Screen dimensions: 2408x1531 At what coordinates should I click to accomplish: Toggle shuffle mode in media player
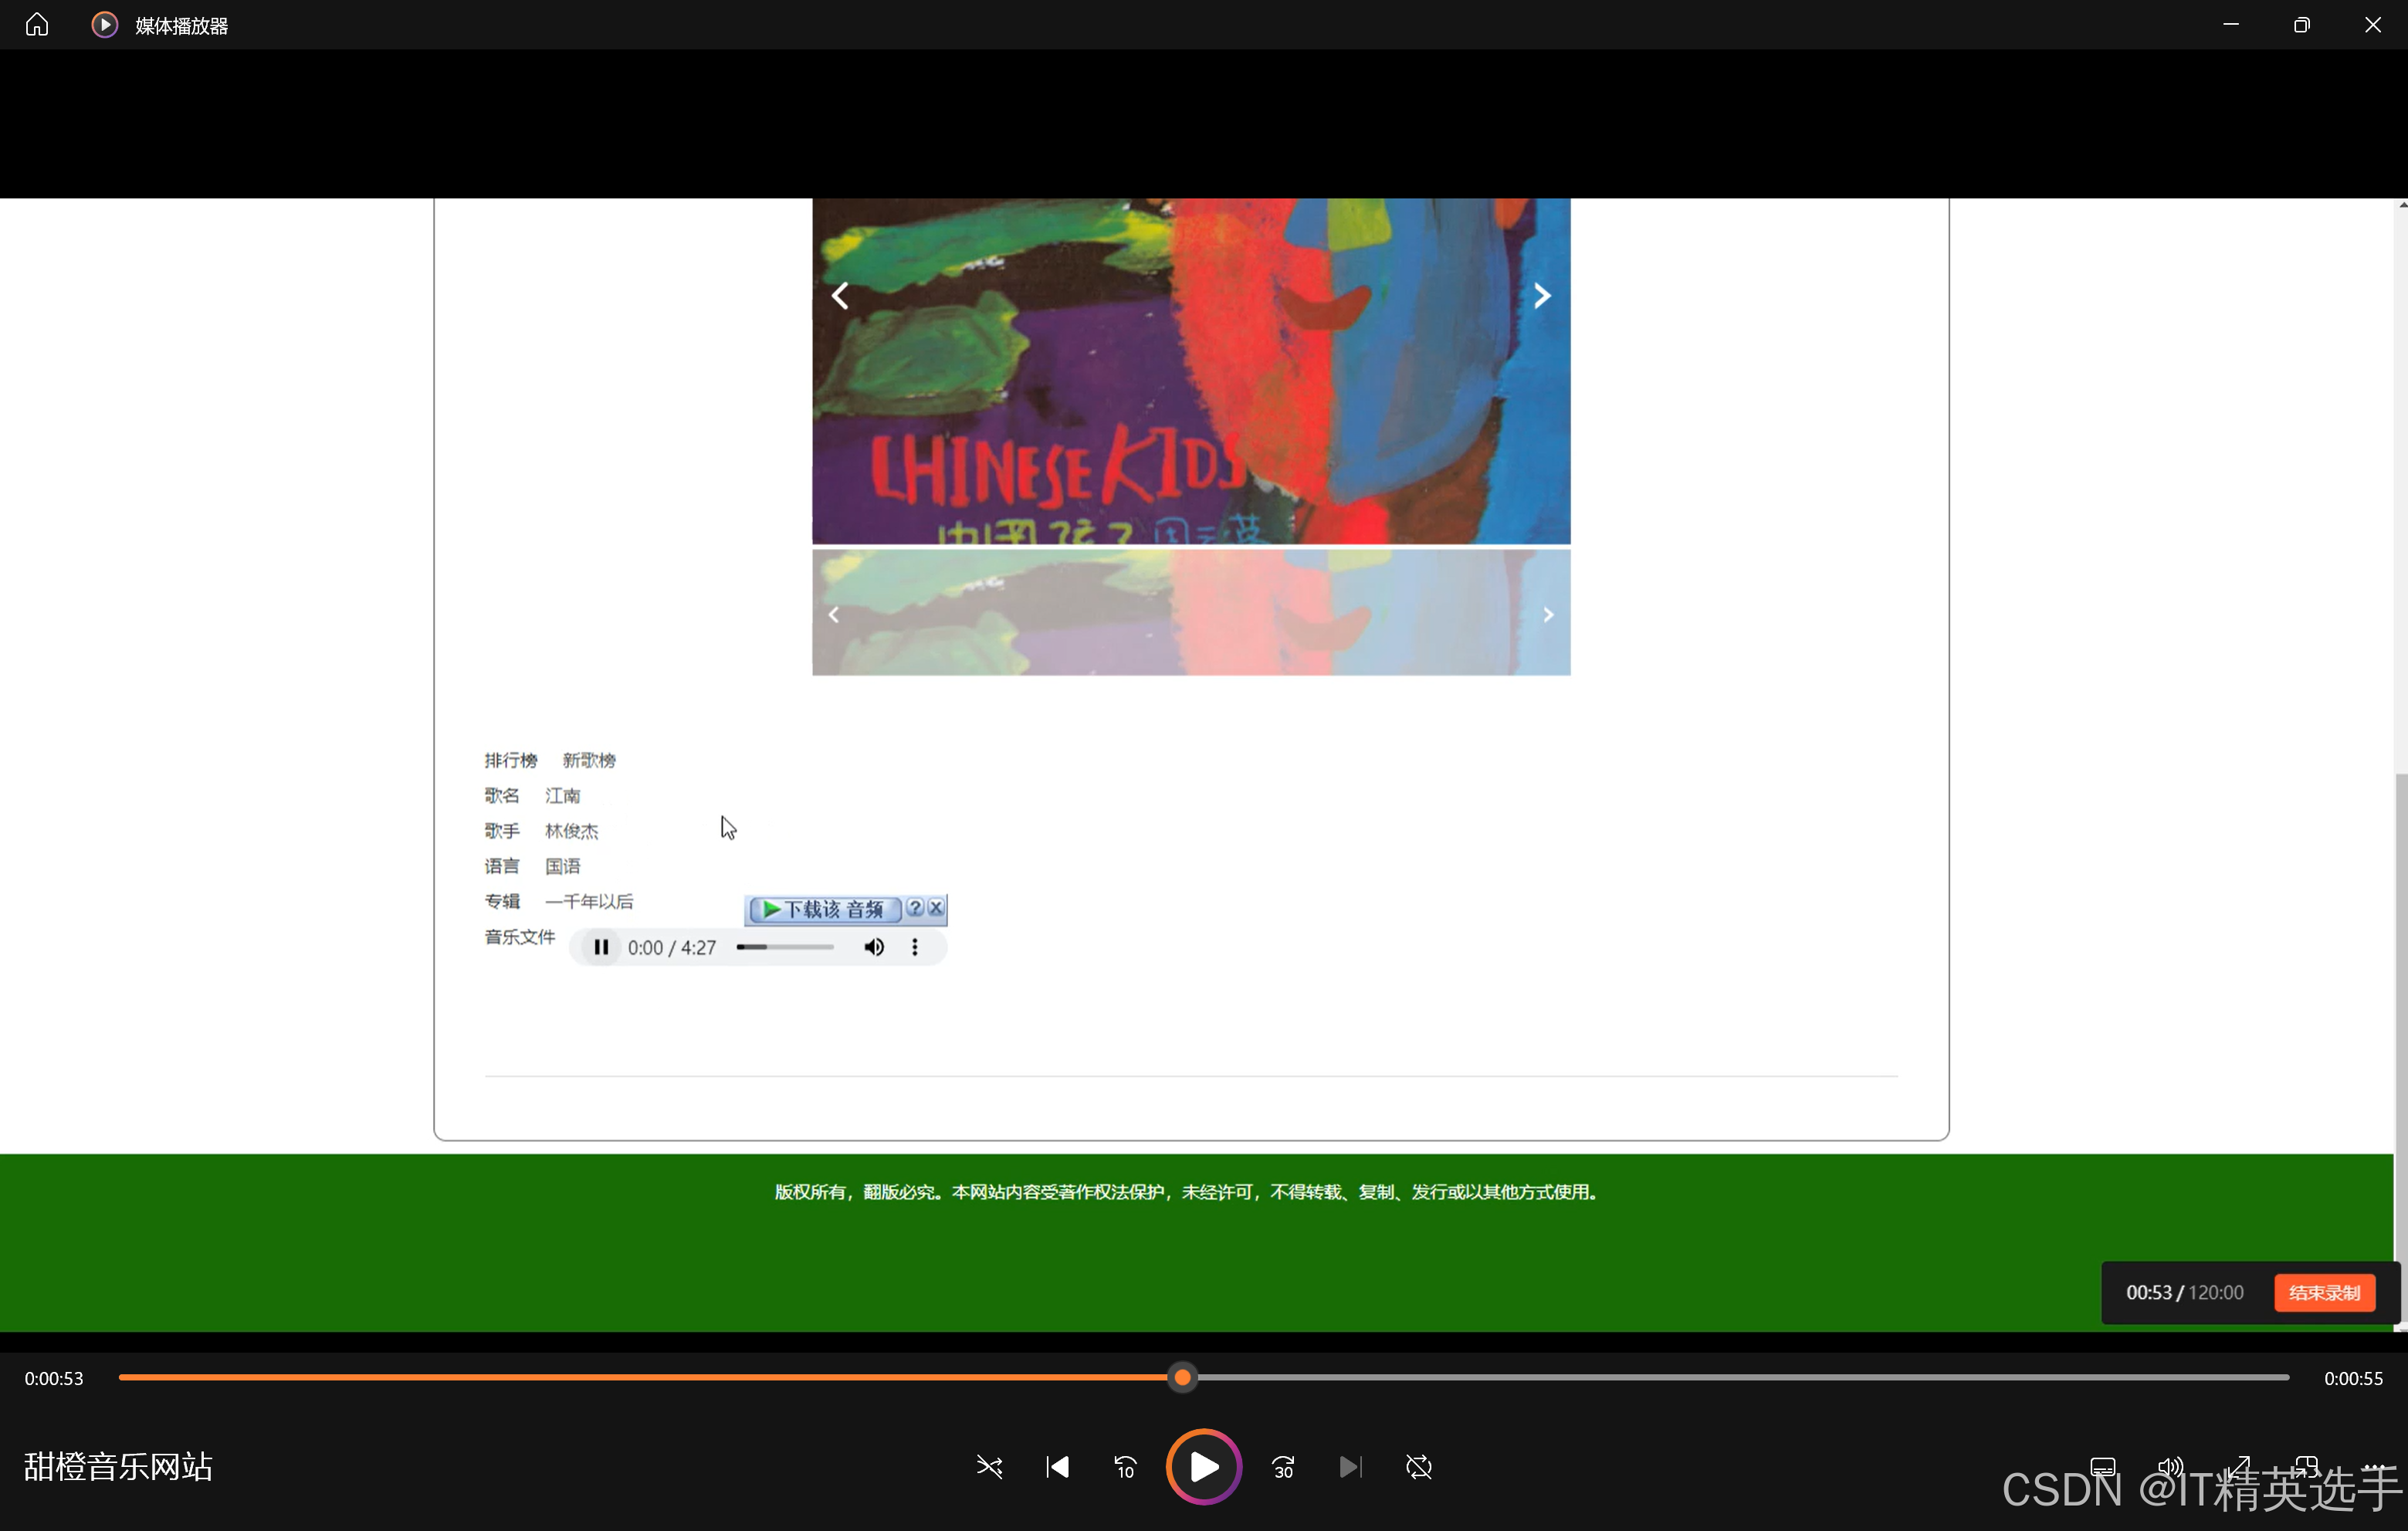989,1467
